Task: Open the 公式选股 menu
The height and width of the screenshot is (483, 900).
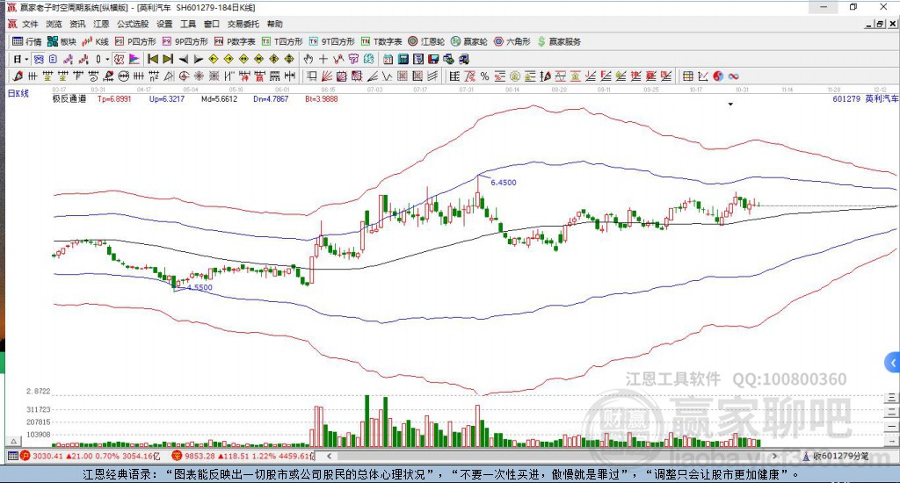Action: pos(133,24)
